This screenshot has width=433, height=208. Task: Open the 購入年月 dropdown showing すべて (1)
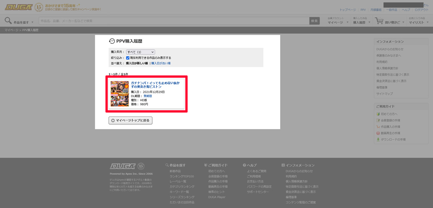click(140, 52)
